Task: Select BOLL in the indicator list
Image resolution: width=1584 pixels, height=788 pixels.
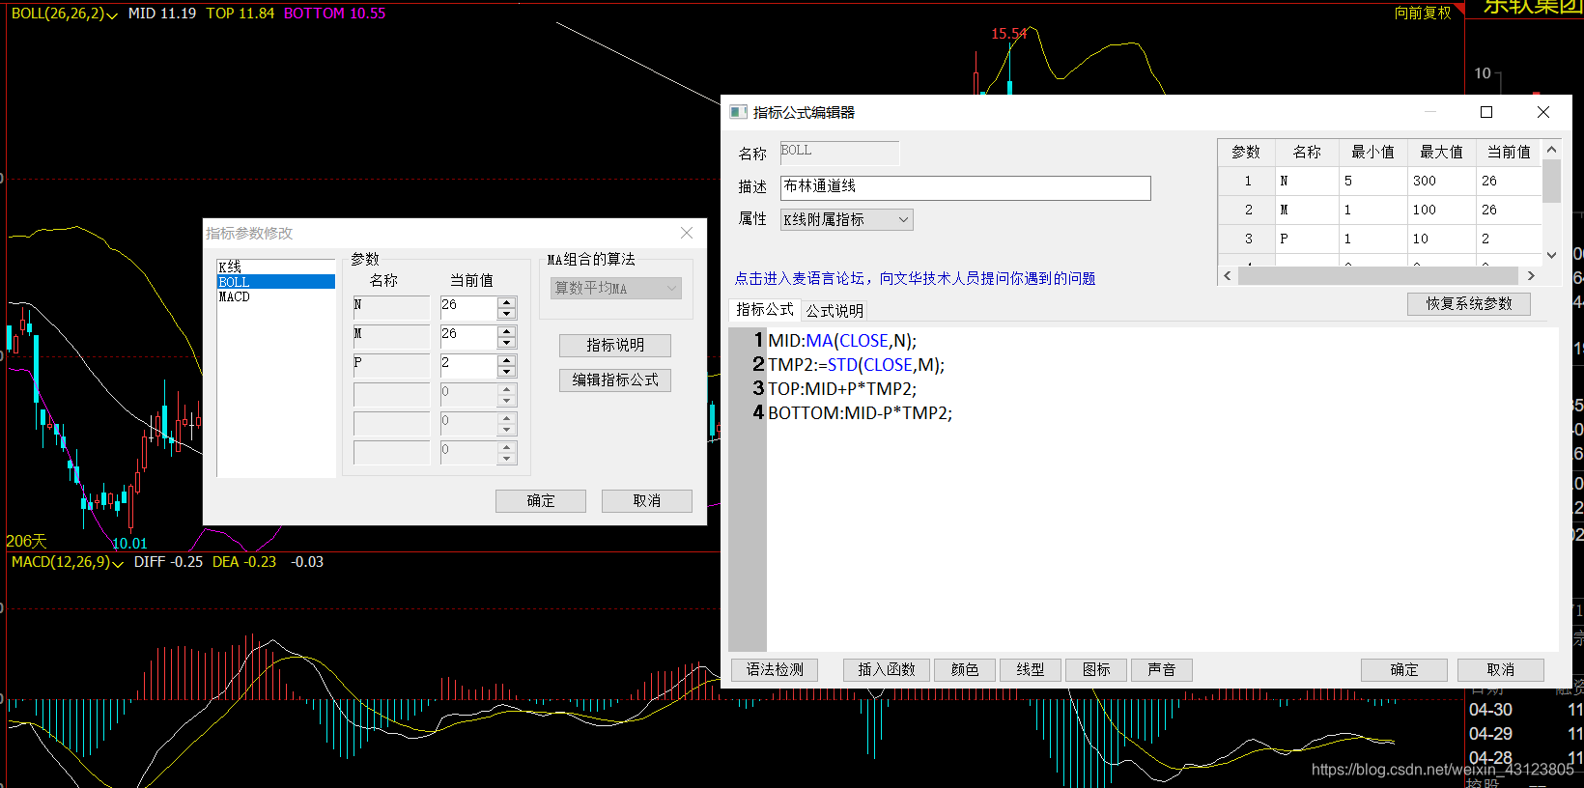Action: coord(276,282)
